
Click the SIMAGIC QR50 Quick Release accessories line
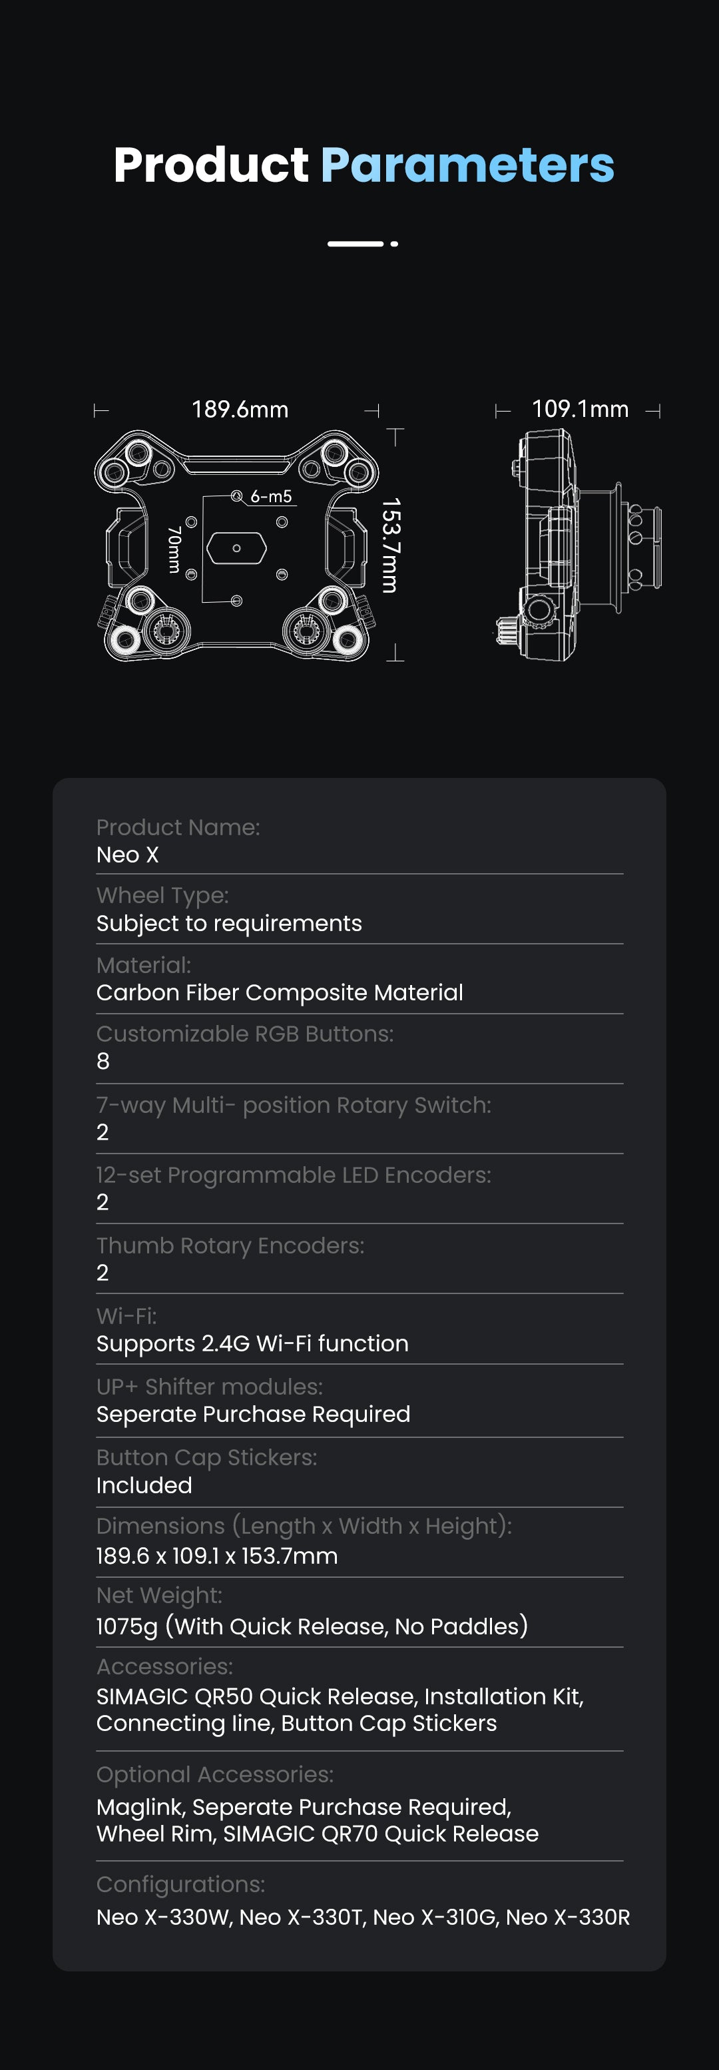coord(340,1696)
